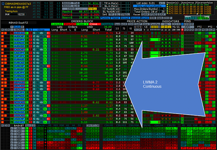Click the EURUSD symbol button
217x150 pixels.
click(19, 79)
